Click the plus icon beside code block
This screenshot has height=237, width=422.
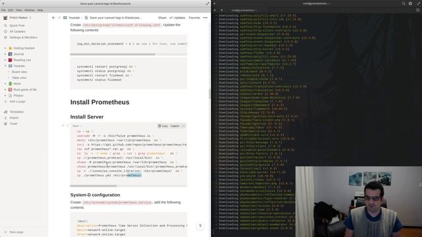coord(63,126)
